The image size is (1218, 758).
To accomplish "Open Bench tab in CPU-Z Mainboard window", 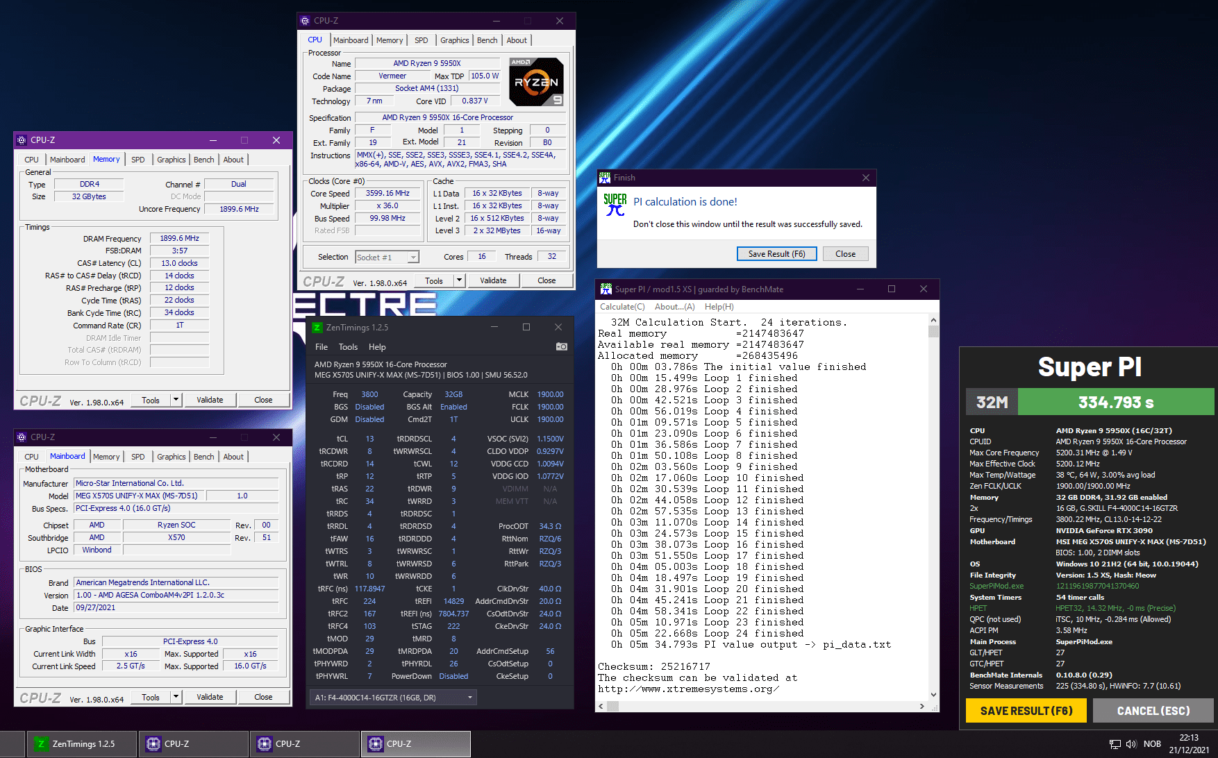I will 204,457.
